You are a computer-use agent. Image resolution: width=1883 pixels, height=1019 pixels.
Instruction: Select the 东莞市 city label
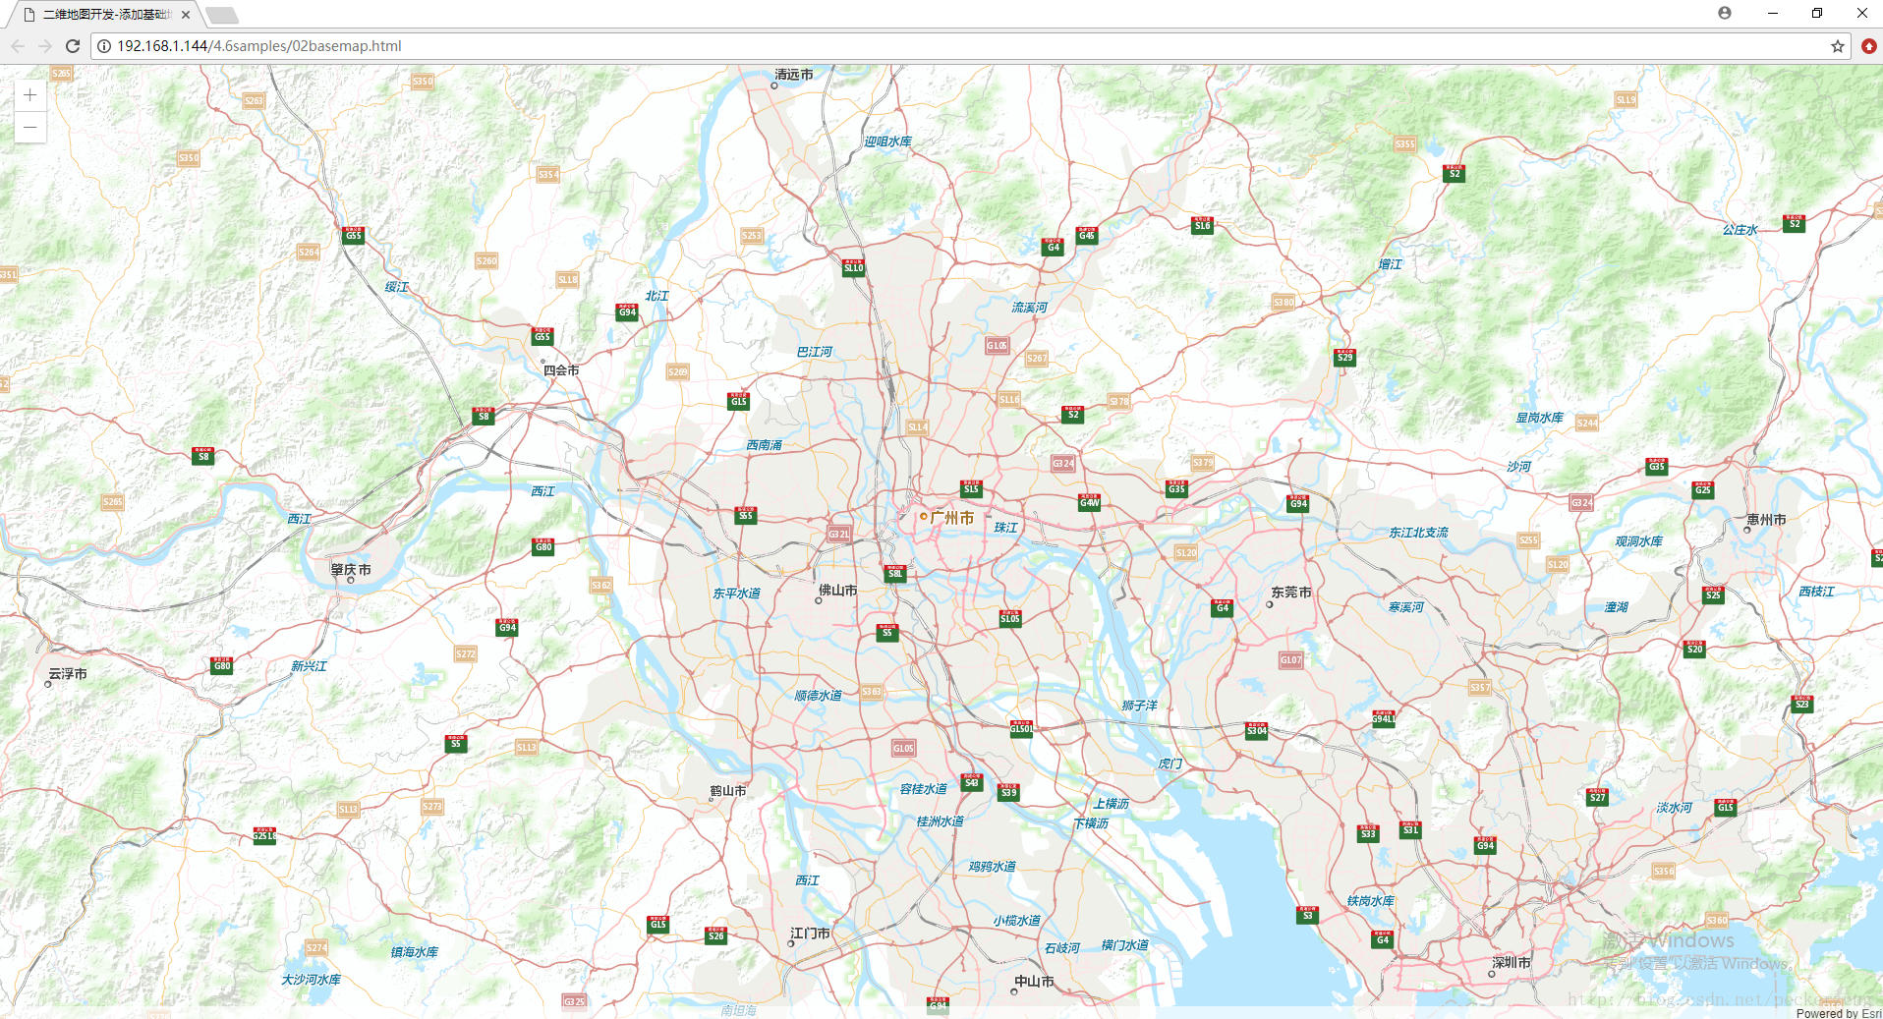point(1290,593)
